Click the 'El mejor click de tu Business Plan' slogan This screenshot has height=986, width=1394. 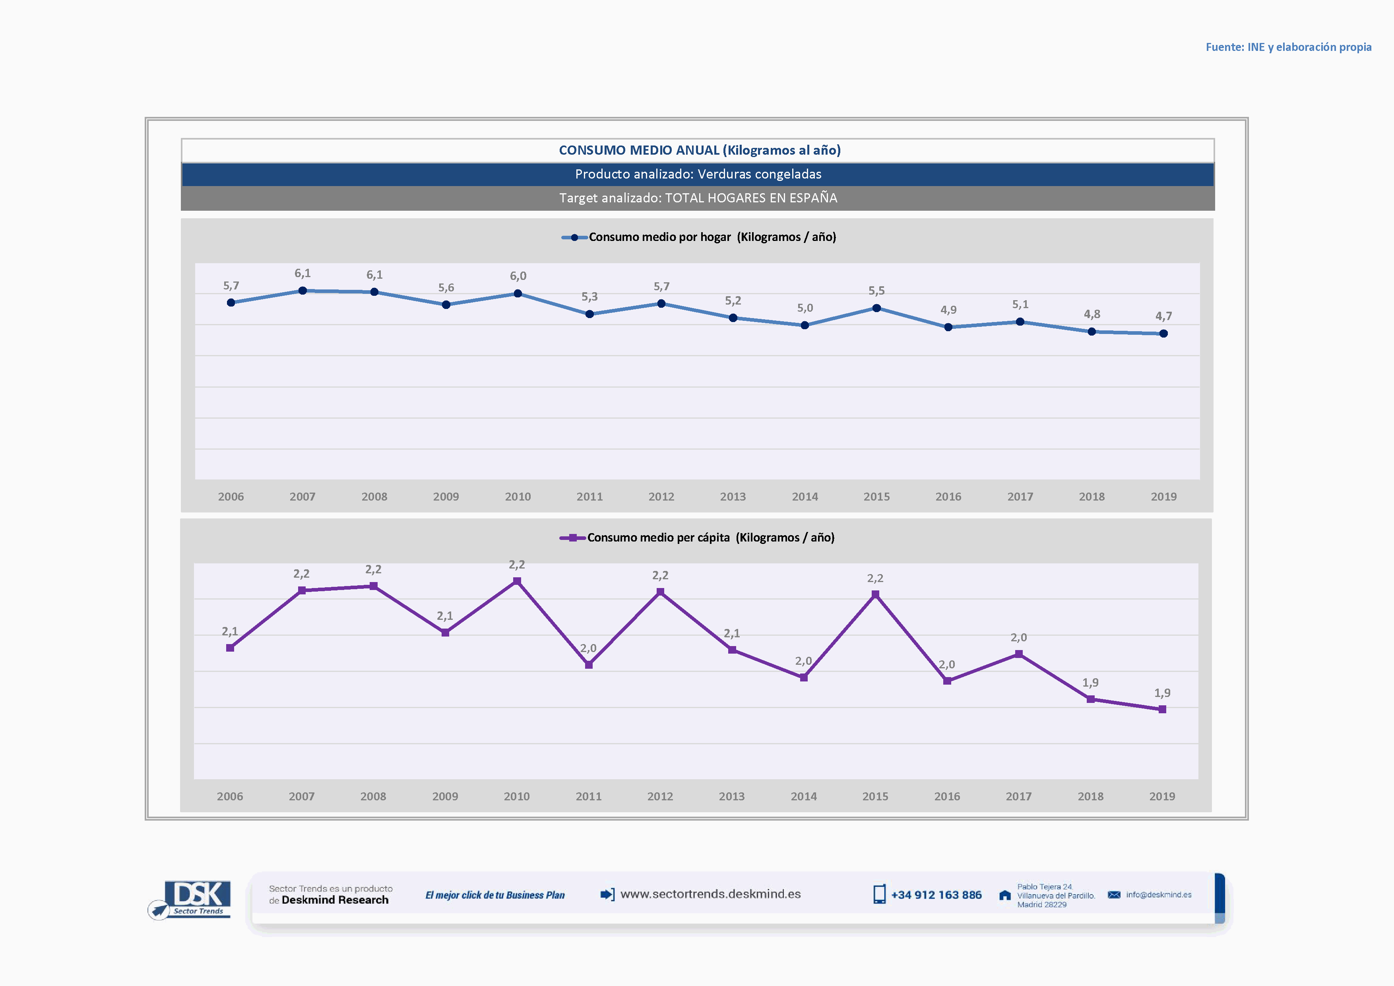[495, 895]
